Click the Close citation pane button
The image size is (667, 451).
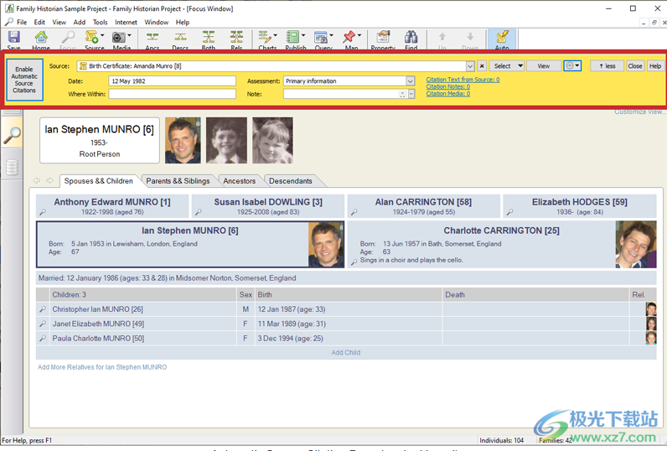pyautogui.click(x=635, y=66)
